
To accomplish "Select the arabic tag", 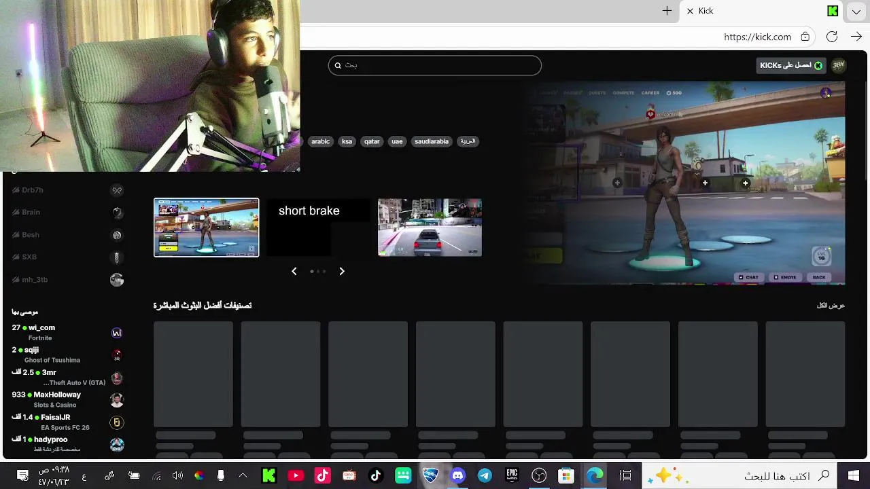I will coord(320,141).
